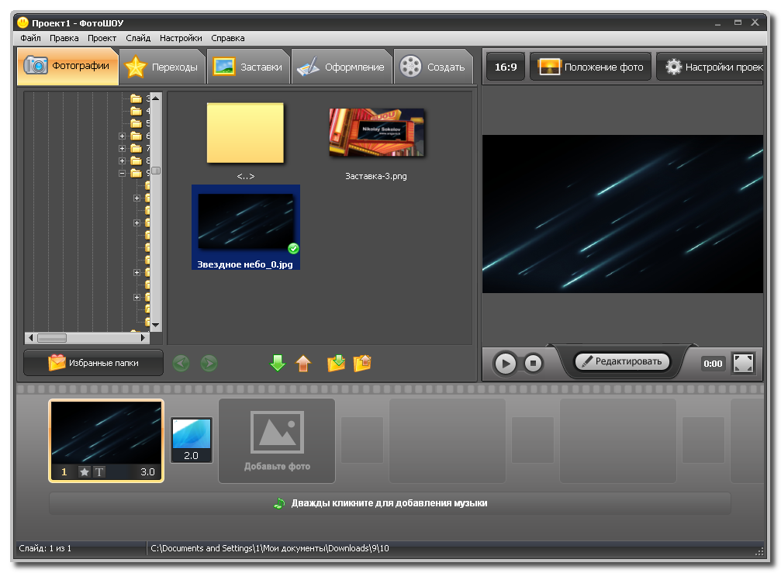781x573 pixels.
Task: Switch to the Переходы tab
Action: coord(163,67)
